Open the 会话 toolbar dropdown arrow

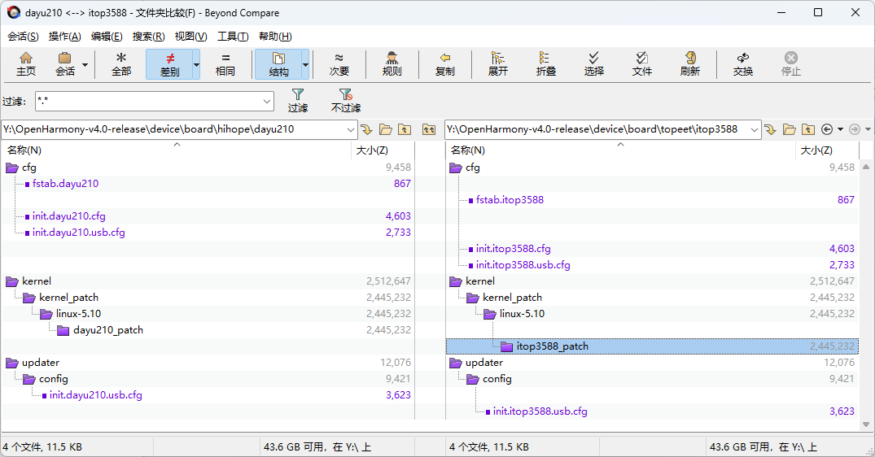coord(85,65)
